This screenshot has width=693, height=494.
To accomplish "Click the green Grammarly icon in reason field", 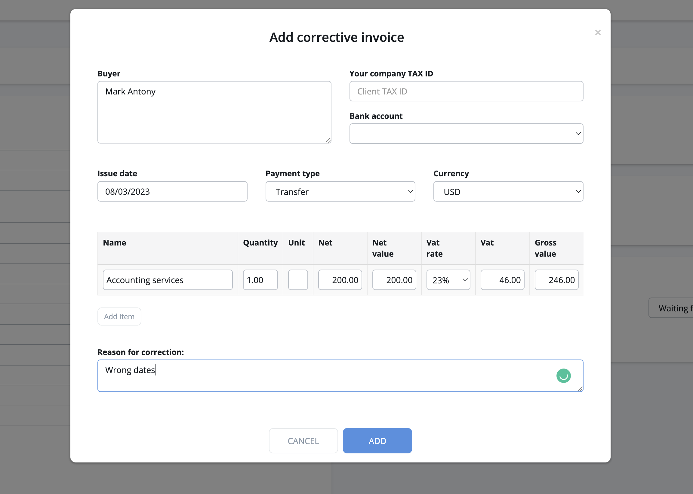I will 563,376.
